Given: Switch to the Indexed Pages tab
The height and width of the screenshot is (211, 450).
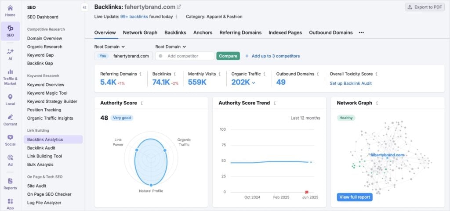Looking at the screenshot, I should tap(285, 32).
